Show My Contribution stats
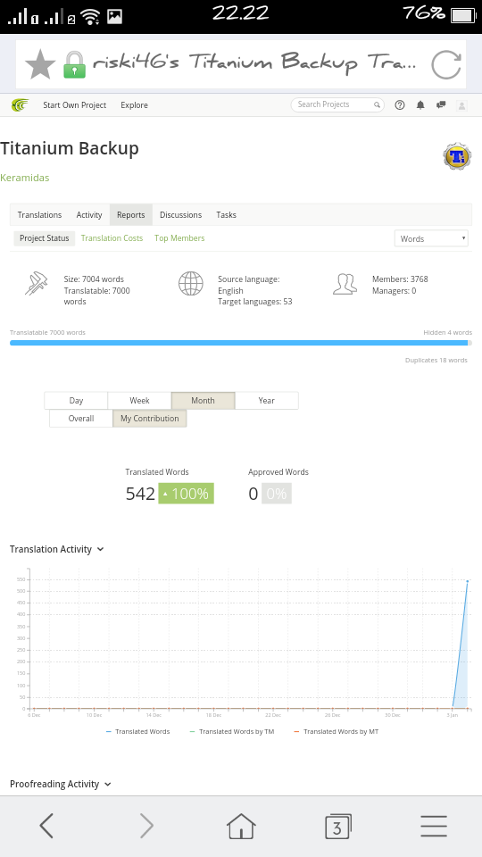The image size is (482, 857). click(x=150, y=419)
